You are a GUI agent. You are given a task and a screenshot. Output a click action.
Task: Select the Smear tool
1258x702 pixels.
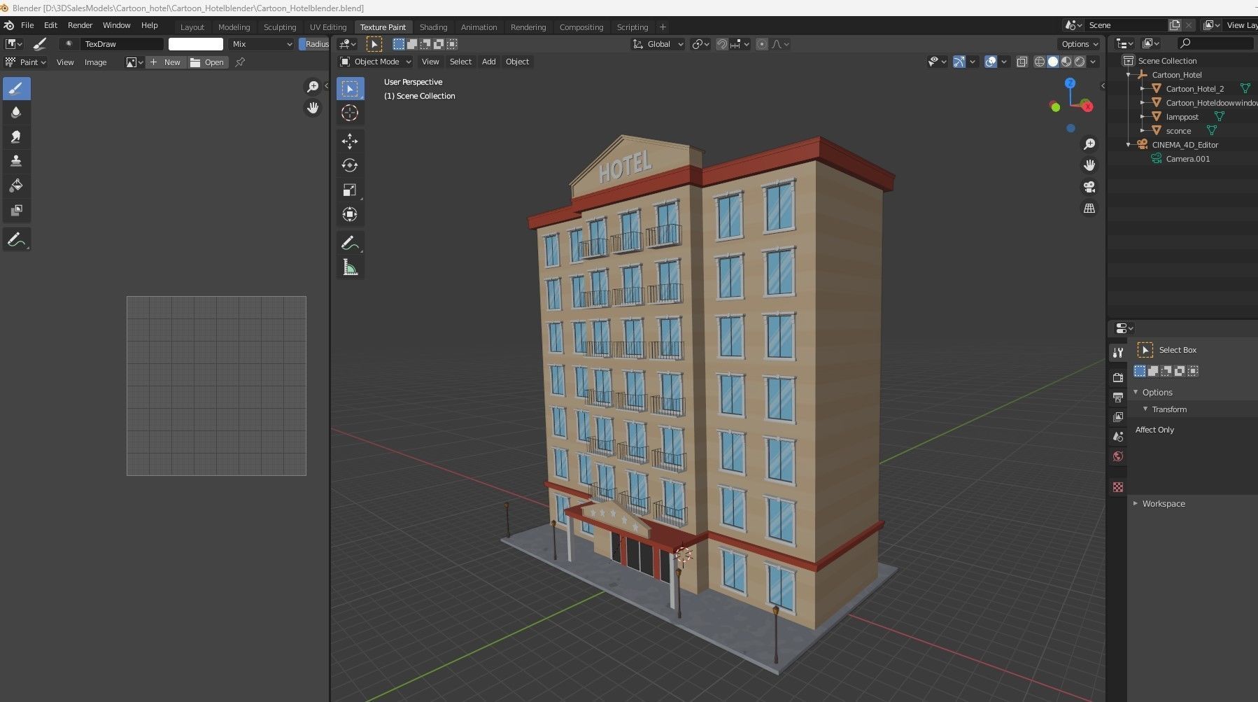(x=17, y=137)
